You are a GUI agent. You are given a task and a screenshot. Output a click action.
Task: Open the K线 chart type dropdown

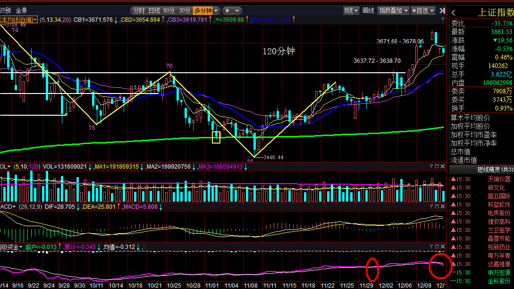(x=351, y=10)
